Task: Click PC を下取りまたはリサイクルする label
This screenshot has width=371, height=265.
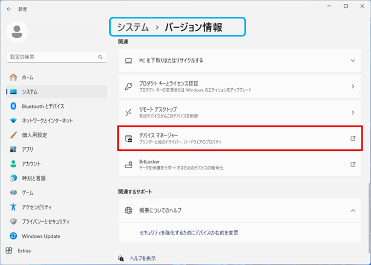Action: point(171,61)
